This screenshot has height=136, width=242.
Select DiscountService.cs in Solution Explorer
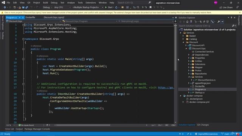coord(206,80)
